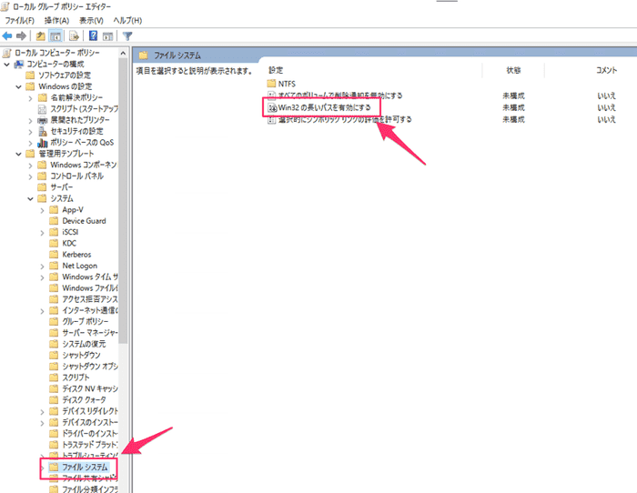Expand the App-V folder node
Viewport: 637px width, 493px height.
pos(42,210)
